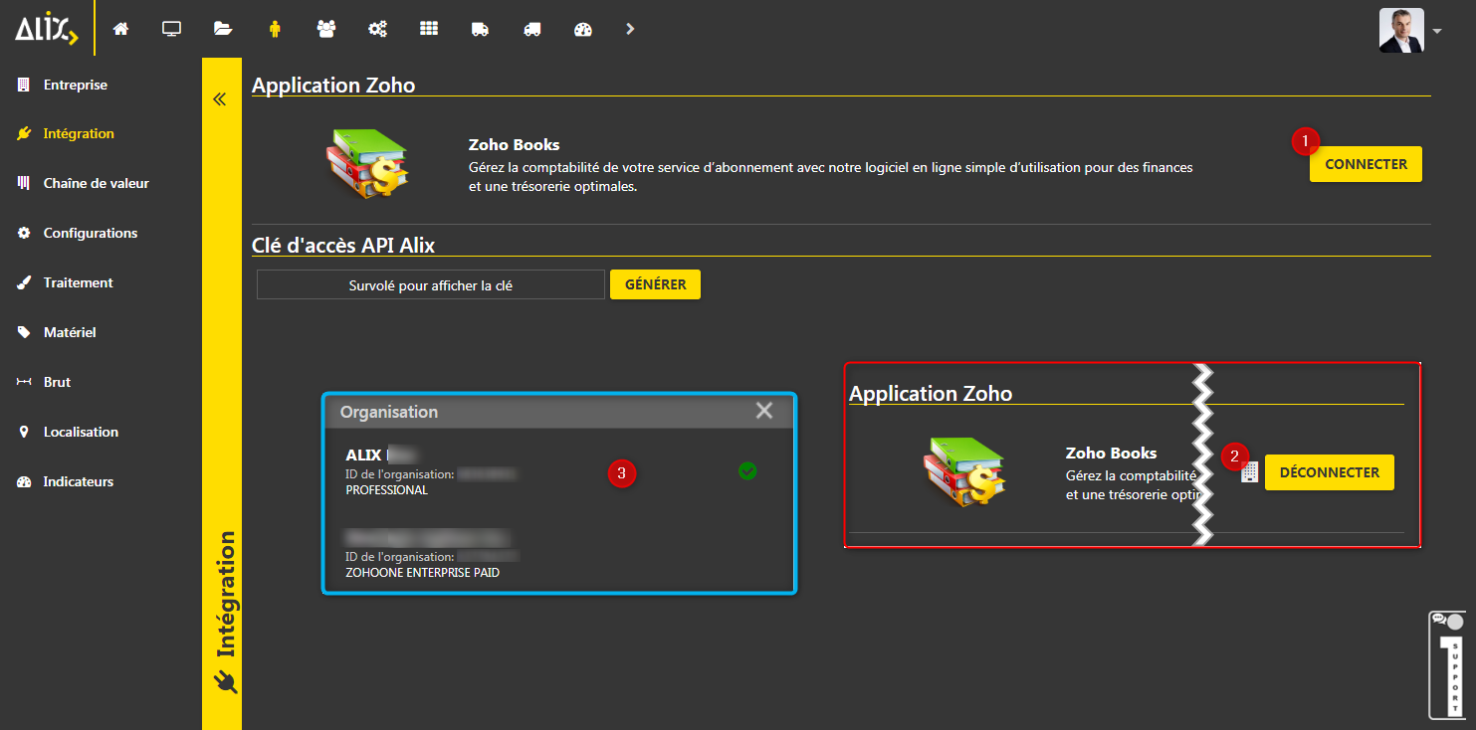Image resolution: width=1476 pixels, height=730 pixels.
Task: Collapse the side menu with double chevron
Action: tap(220, 99)
